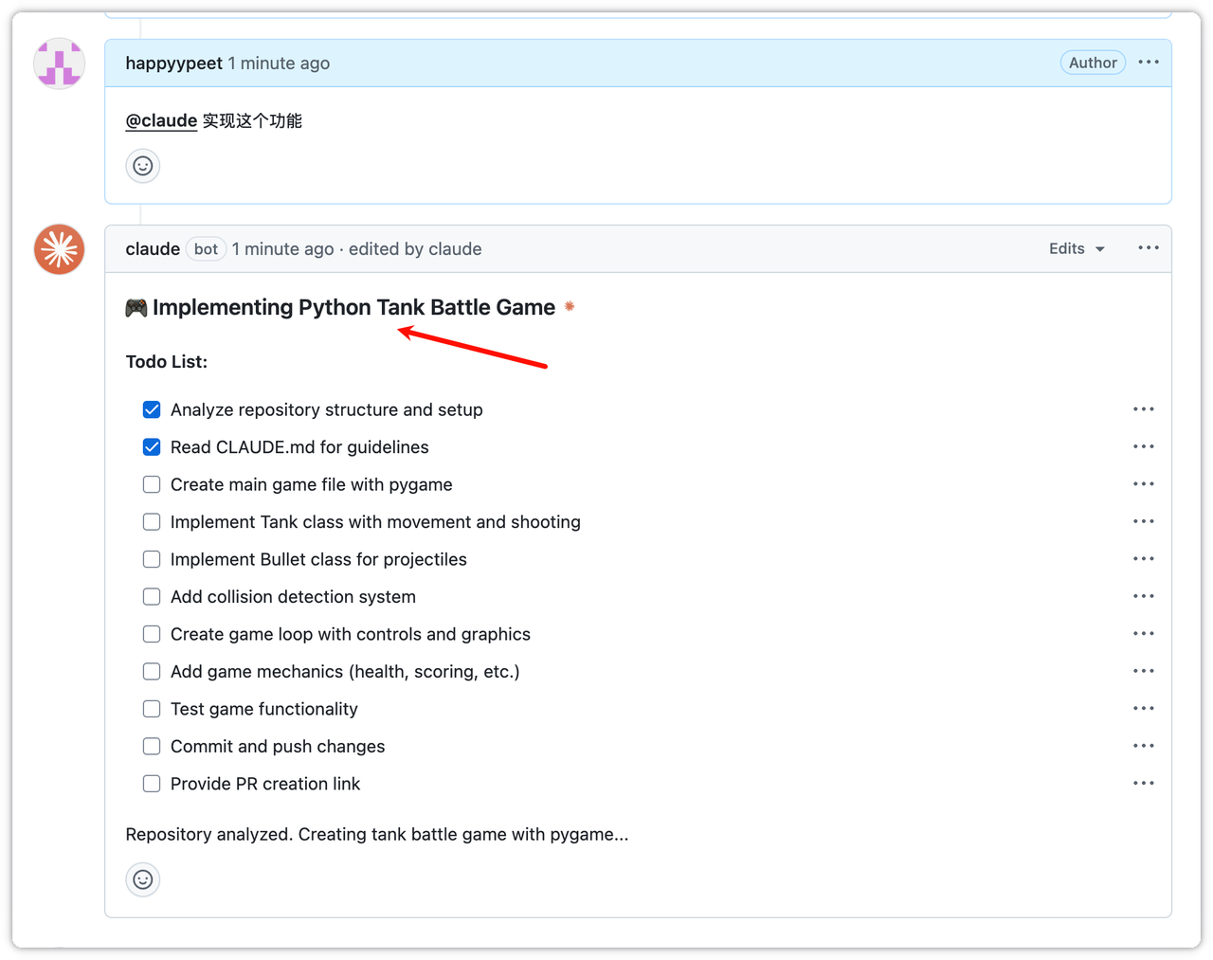
Task: Click happyypeet's pixelated avatar icon
Action: (x=60, y=63)
